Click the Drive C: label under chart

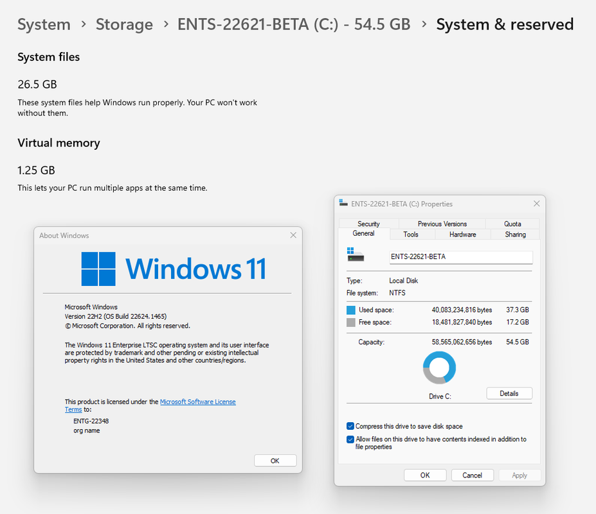point(440,396)
